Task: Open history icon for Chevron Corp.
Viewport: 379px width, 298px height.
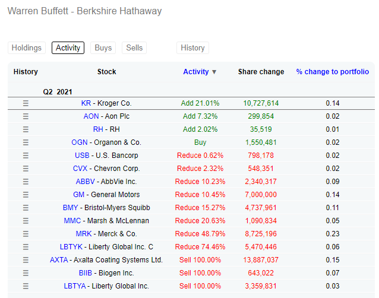Action: 26,169
